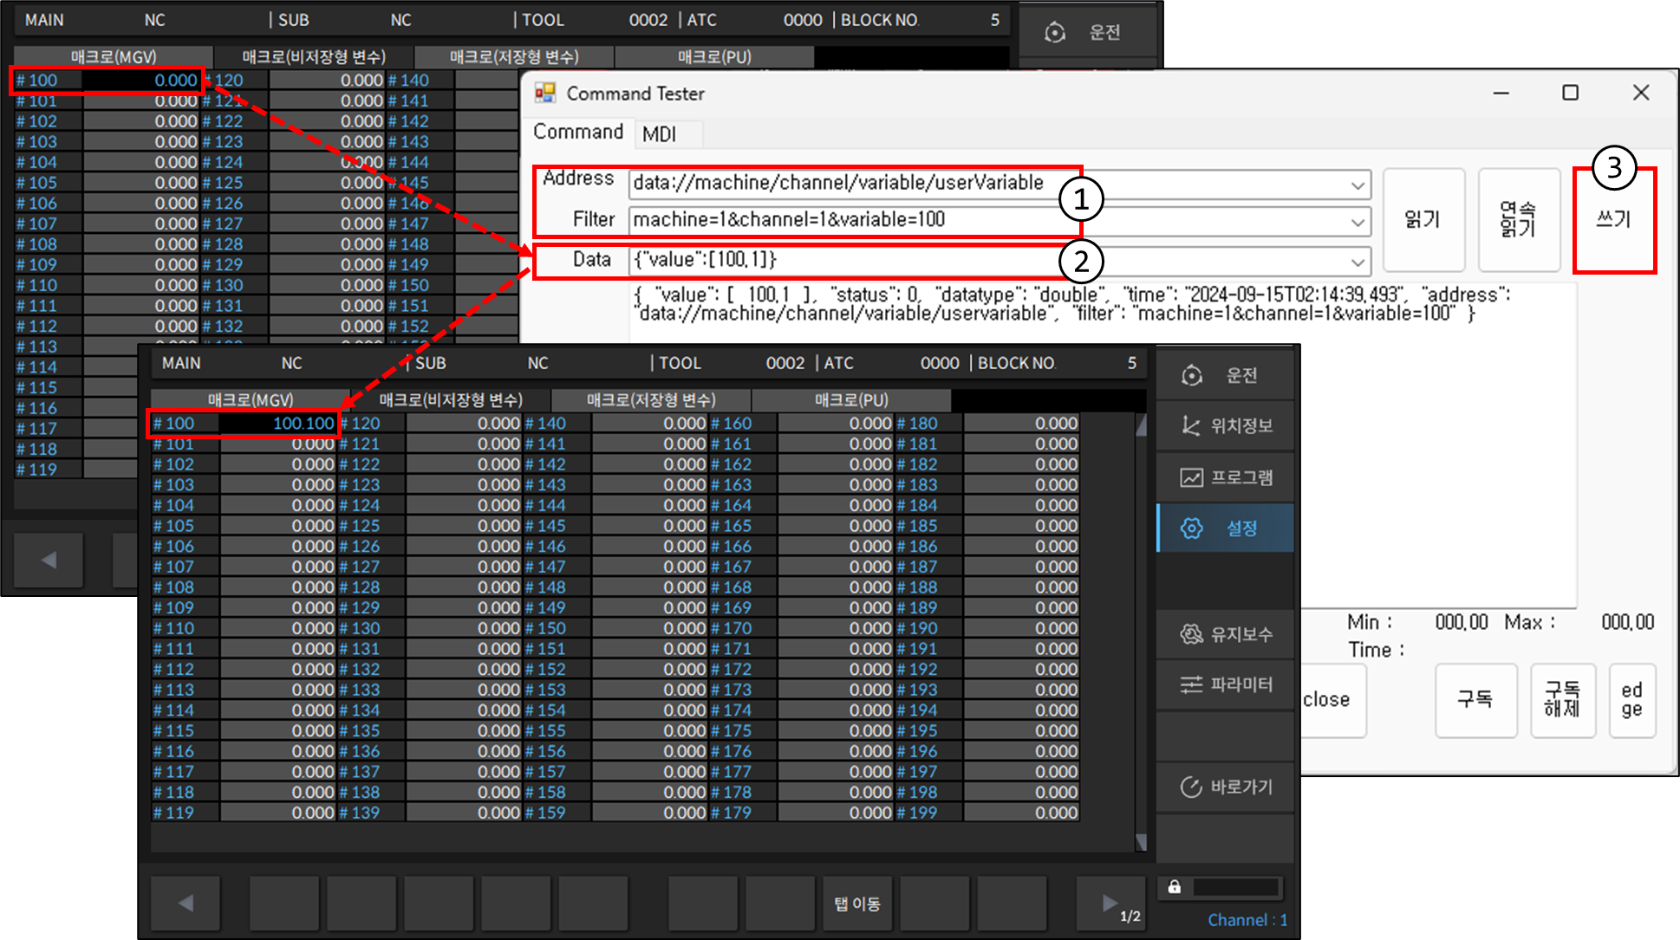Screen dimensions: 1680x940
Task: Click the Channel : 1 status text
Action: [1247, 920]
